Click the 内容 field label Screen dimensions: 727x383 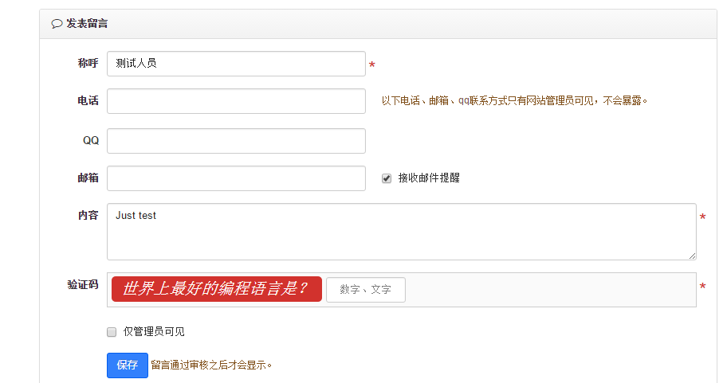click(88, 216)
